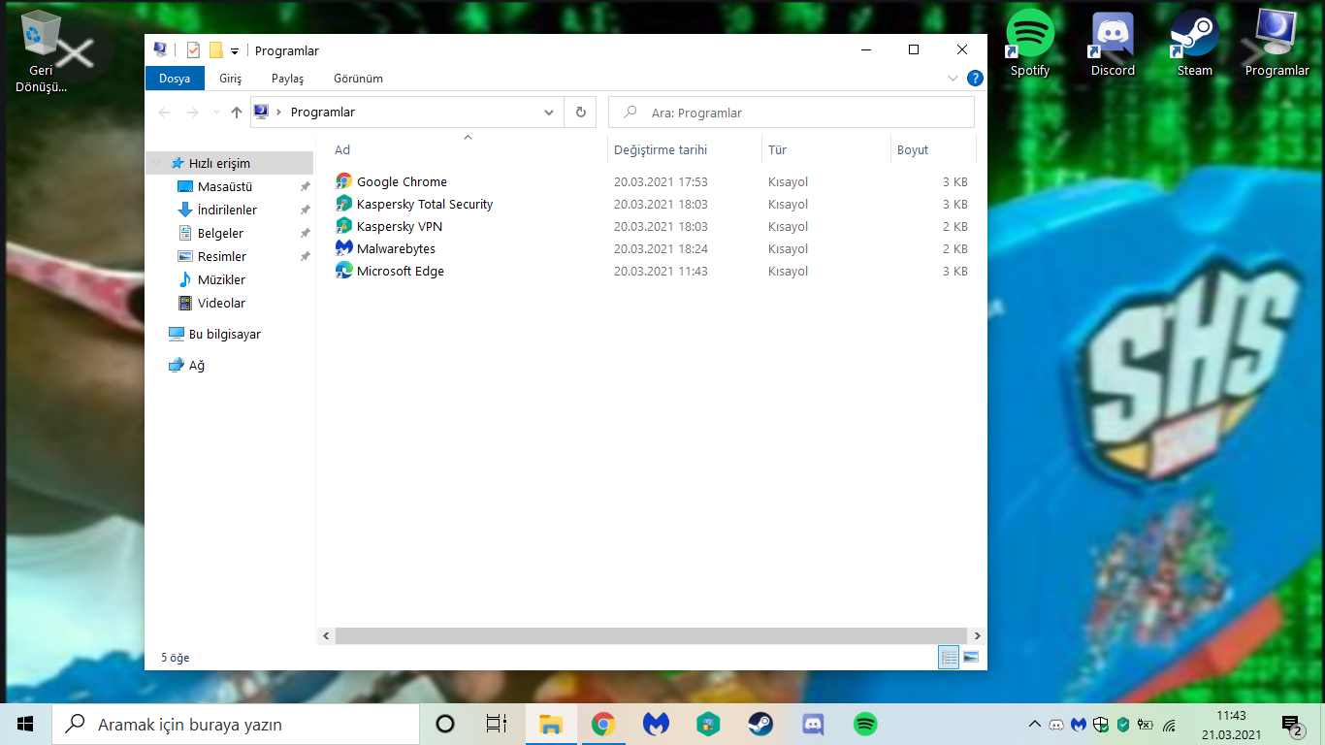Select the Microsoft Edge file icon
The image size is (1325, 745).
pyautogui.click(x=343, y=271)
